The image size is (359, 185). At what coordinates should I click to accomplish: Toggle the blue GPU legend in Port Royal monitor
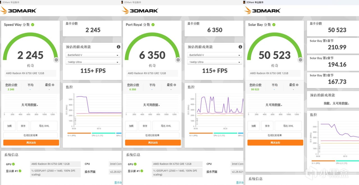(240, 134)
